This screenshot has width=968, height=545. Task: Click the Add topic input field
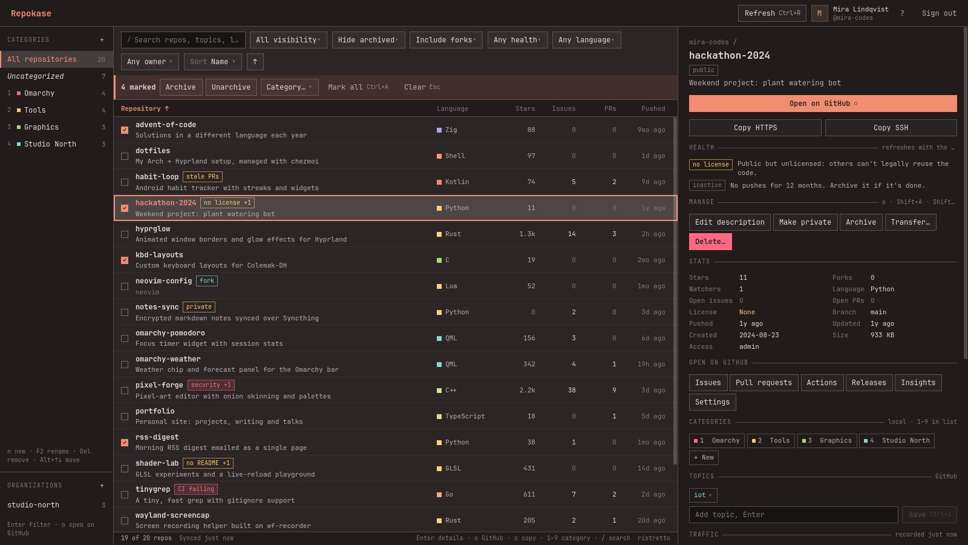793,515
